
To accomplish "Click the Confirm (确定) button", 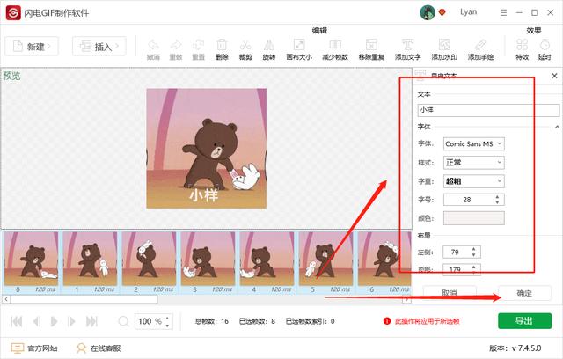I will pos(524,293).
